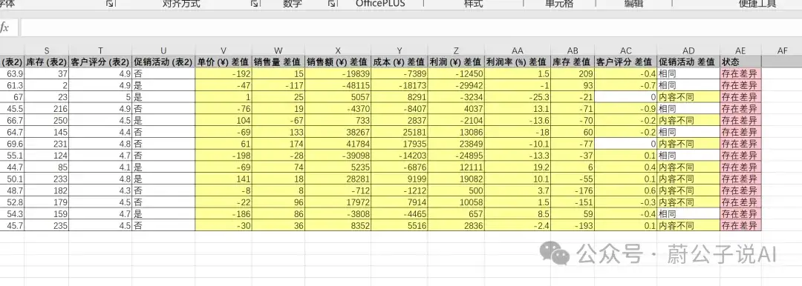Click the 促销活动 差值 header cell

click(689, 61)
